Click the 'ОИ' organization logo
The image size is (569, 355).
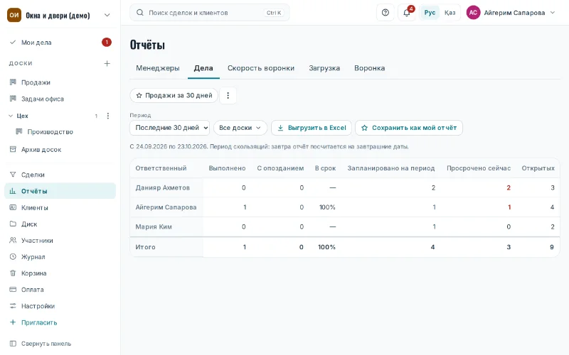tap(14, 15)
